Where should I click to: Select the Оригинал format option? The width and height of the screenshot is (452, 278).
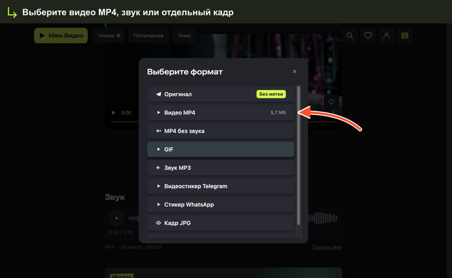click(x=221, y=94)
